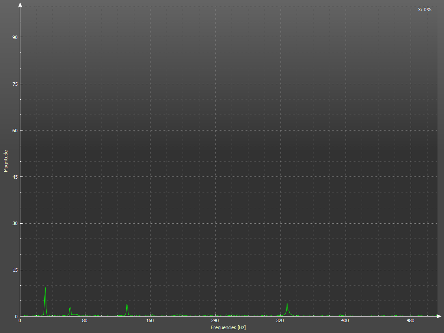Image resolution: width=444 pixels, height=333 pixels.
Task: Select the 160 frequency tick label
Action: tap(150, 321)
